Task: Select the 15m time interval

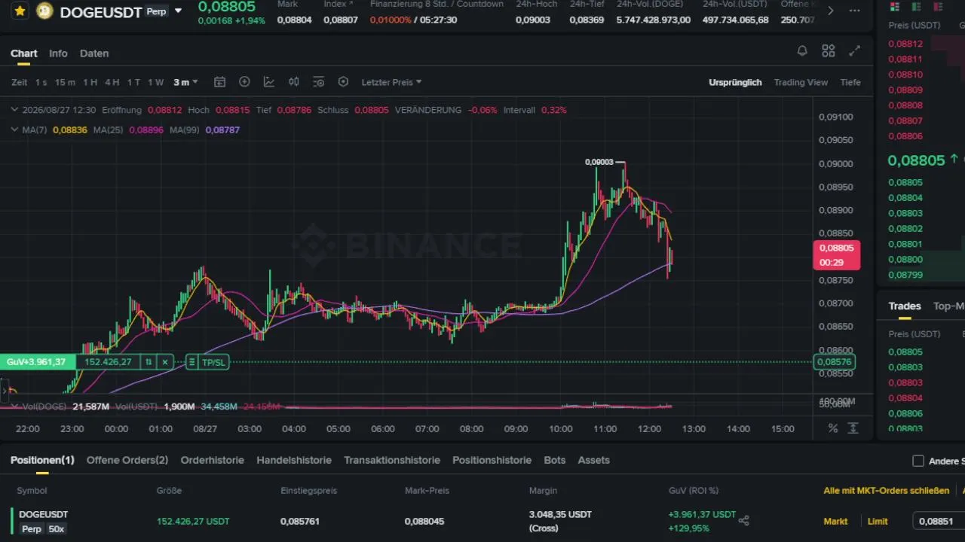Action: (65, 82)
